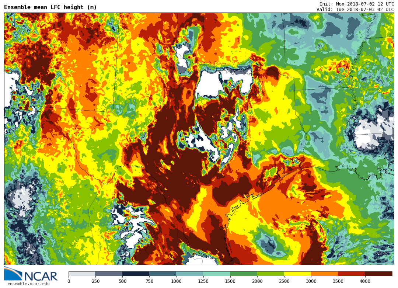Click the slate gray 250–500 colorbar swatch
The image size is (398, 288).
tap(109, 274)
